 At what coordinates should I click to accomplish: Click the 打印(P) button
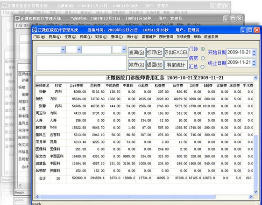pos(155,53)
